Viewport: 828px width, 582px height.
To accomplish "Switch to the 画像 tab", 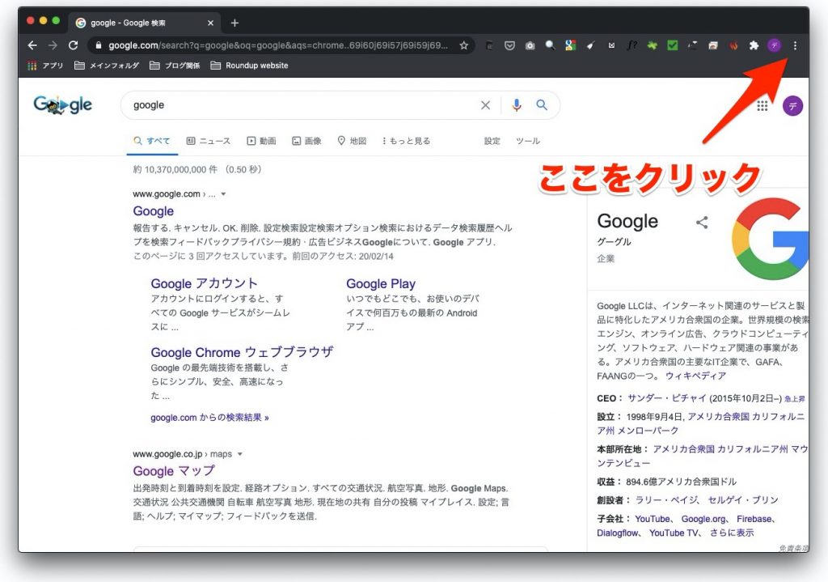I will pos(306,141).
